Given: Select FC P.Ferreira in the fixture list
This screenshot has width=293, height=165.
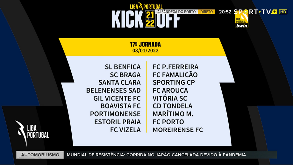Looking at the screenshot, I should pyautogui.click(x=175, y=67).
